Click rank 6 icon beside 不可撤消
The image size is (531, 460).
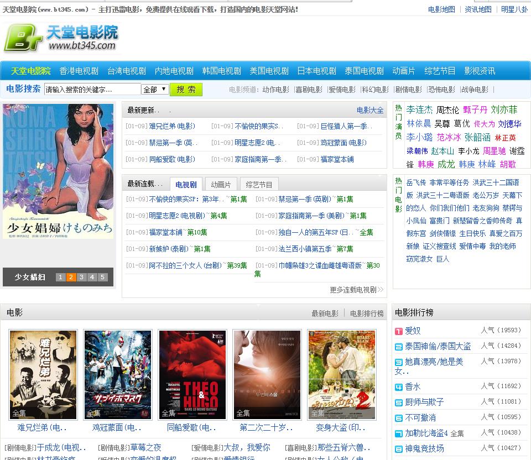(x=399, y=419)
